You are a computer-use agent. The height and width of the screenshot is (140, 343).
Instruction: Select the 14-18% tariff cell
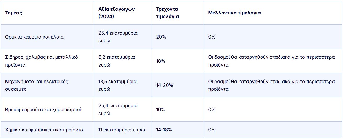point(164,130)
